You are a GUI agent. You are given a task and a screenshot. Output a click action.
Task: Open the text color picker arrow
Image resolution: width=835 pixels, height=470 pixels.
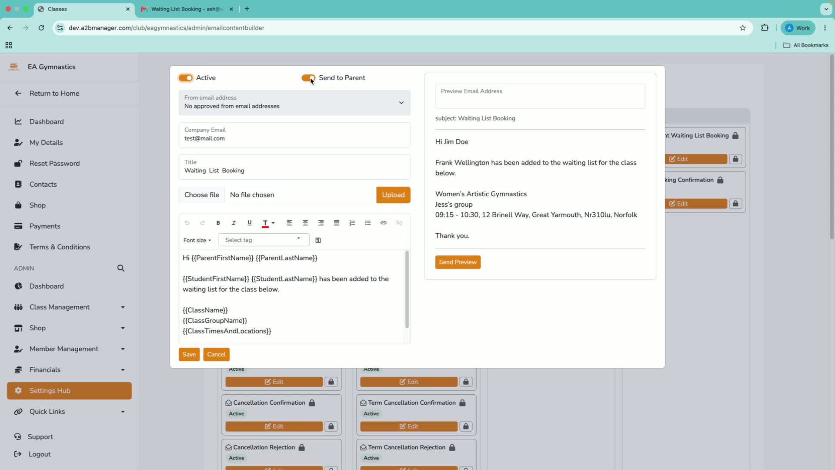pos(273,223)
